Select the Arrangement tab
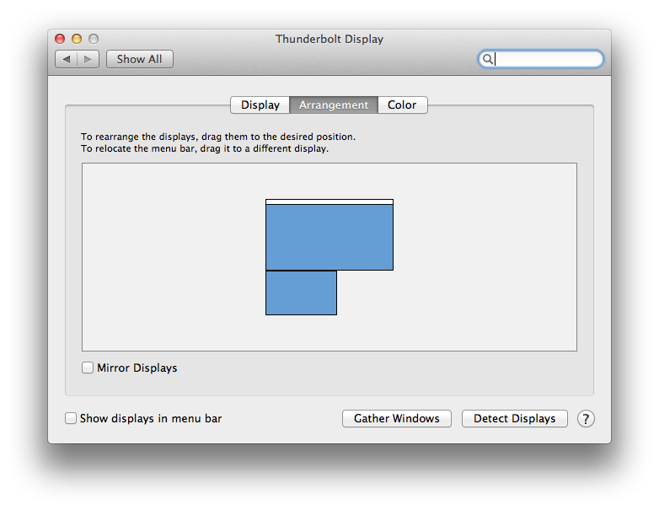This screenshot has width=659, height=510. click(x=334, y=105)
